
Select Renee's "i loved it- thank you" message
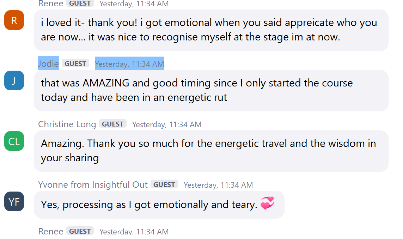[211, 30]
